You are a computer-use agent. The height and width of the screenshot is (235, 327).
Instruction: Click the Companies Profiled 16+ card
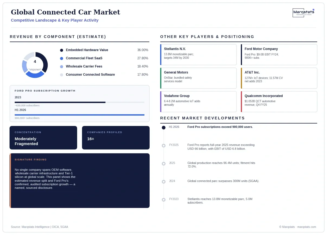pyautogui.click(x=116, y=138)
